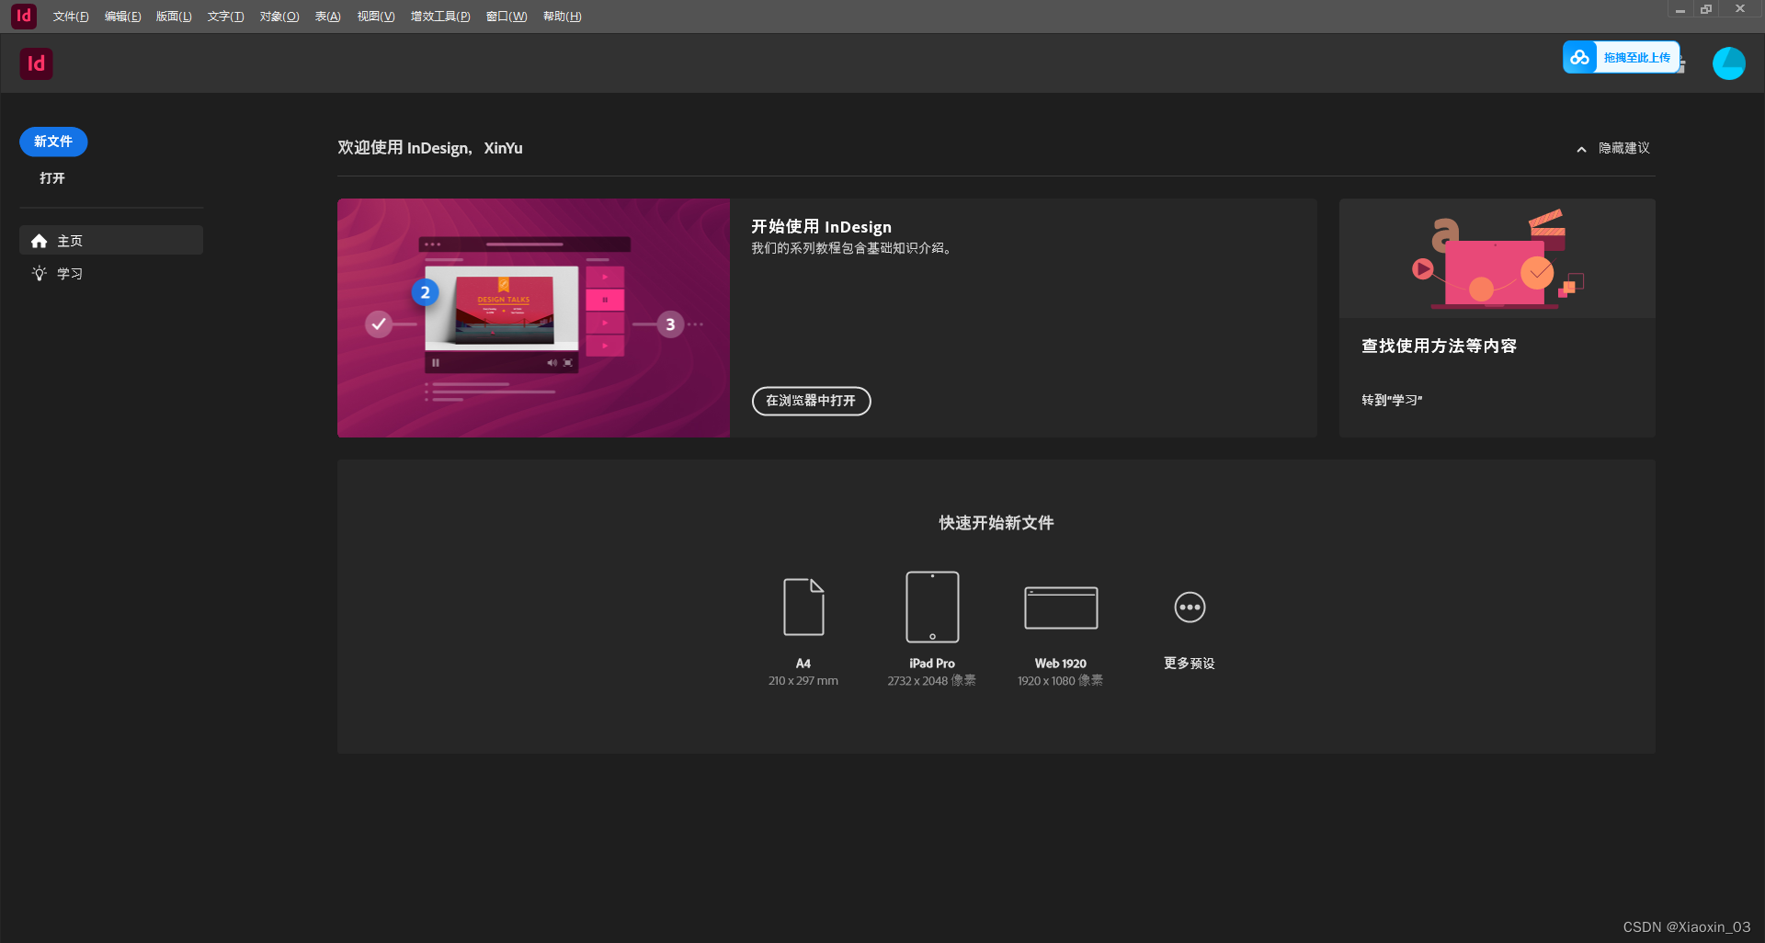
Task: Click the A4 210 x 297 mm label
Action: pos(803,672)
